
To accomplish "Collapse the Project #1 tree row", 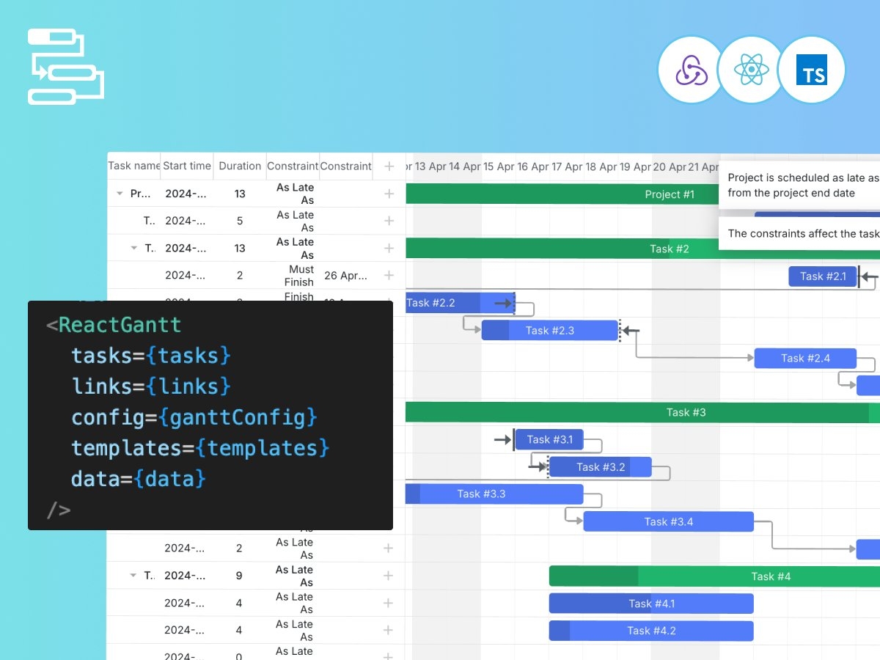I will (120, 194).
